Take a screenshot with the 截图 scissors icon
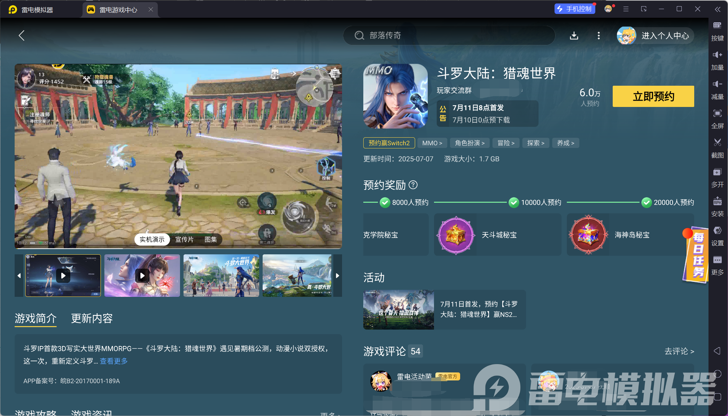 718,148
